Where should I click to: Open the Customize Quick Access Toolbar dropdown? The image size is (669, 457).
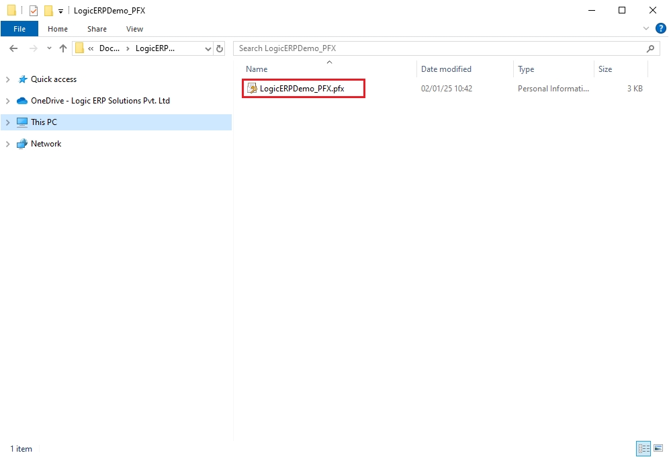(x=60, y=11)
